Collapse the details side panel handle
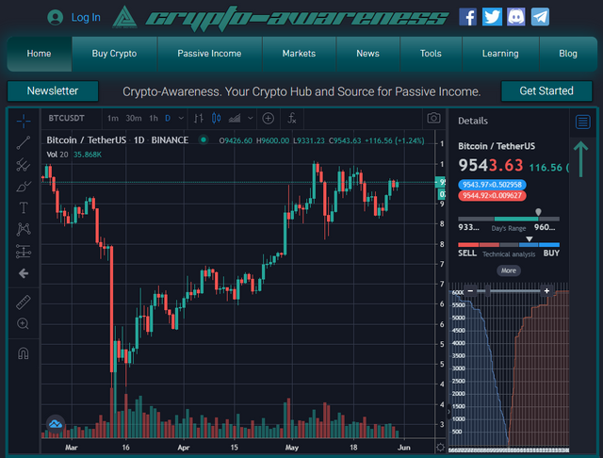The width and height of the screenshot is (603, 458). 448,412
